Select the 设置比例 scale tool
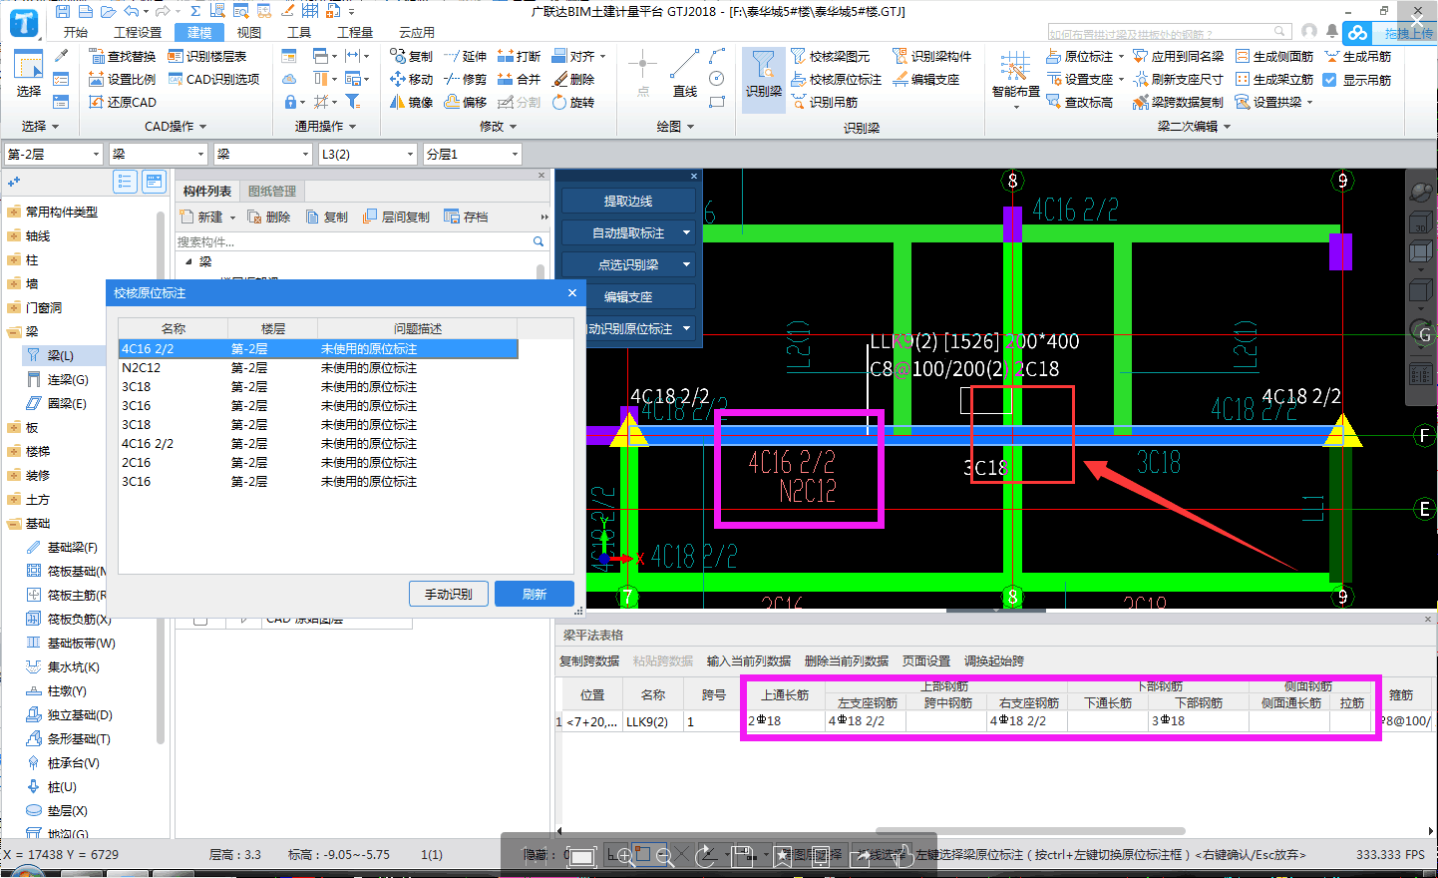Screen dimensions: 1438x878 point(123,79)
